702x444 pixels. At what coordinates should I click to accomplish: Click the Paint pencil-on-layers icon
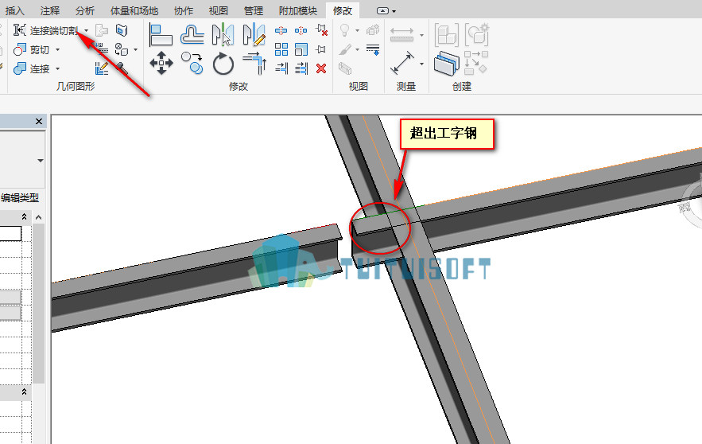coord(102,68)
